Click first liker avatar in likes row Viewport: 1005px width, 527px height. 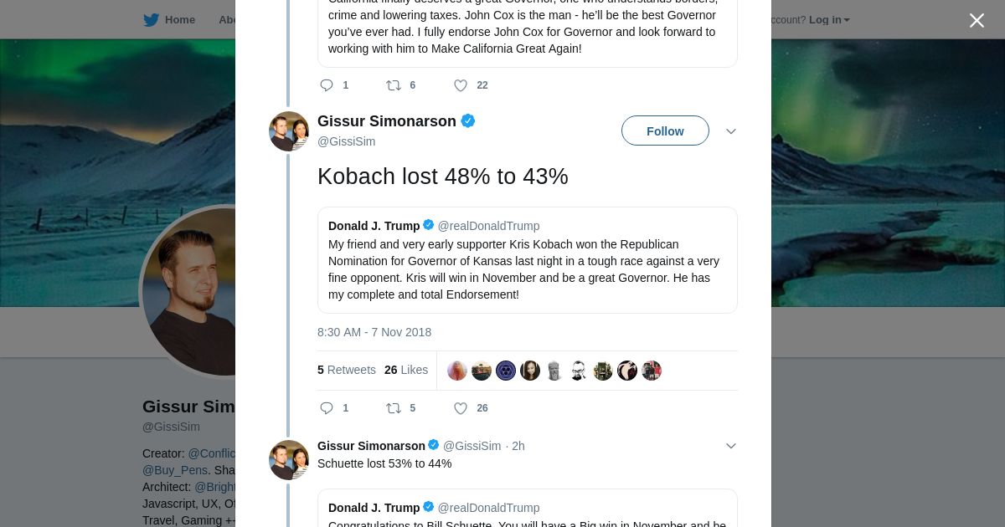(457, 371)
